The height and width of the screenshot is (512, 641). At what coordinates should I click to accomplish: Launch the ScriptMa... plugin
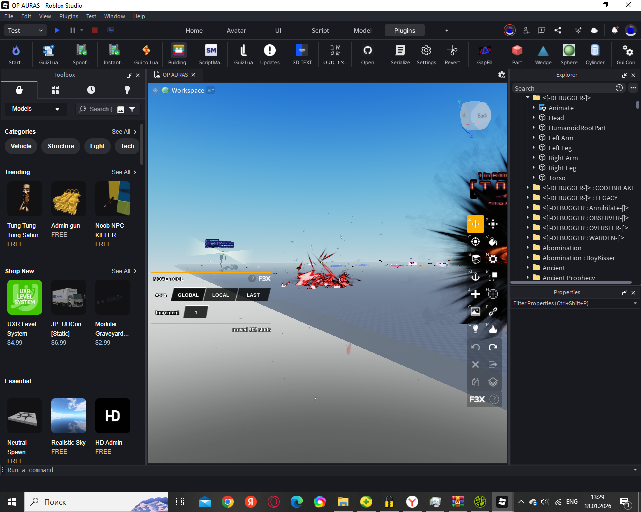click(211, 54)
